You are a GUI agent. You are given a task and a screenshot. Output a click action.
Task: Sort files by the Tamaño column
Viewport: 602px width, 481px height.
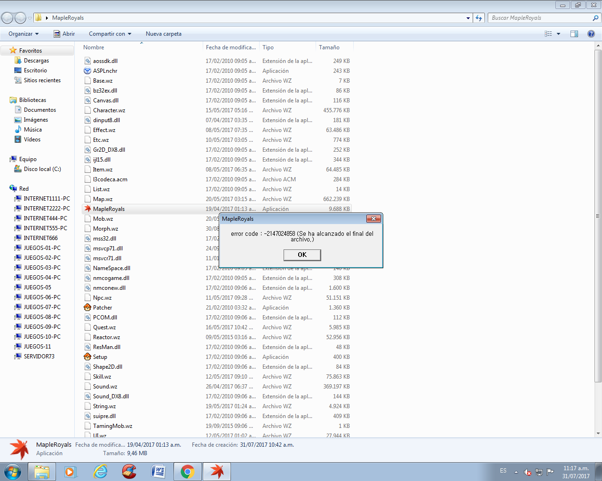tap(329, 47)
